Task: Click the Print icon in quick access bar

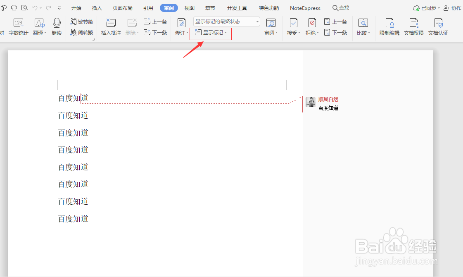Action: pyautogui.click(x=14, y=8)
